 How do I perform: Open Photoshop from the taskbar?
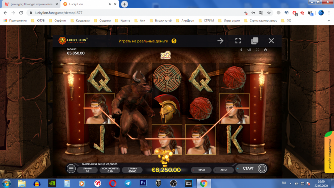click(143, 183)
